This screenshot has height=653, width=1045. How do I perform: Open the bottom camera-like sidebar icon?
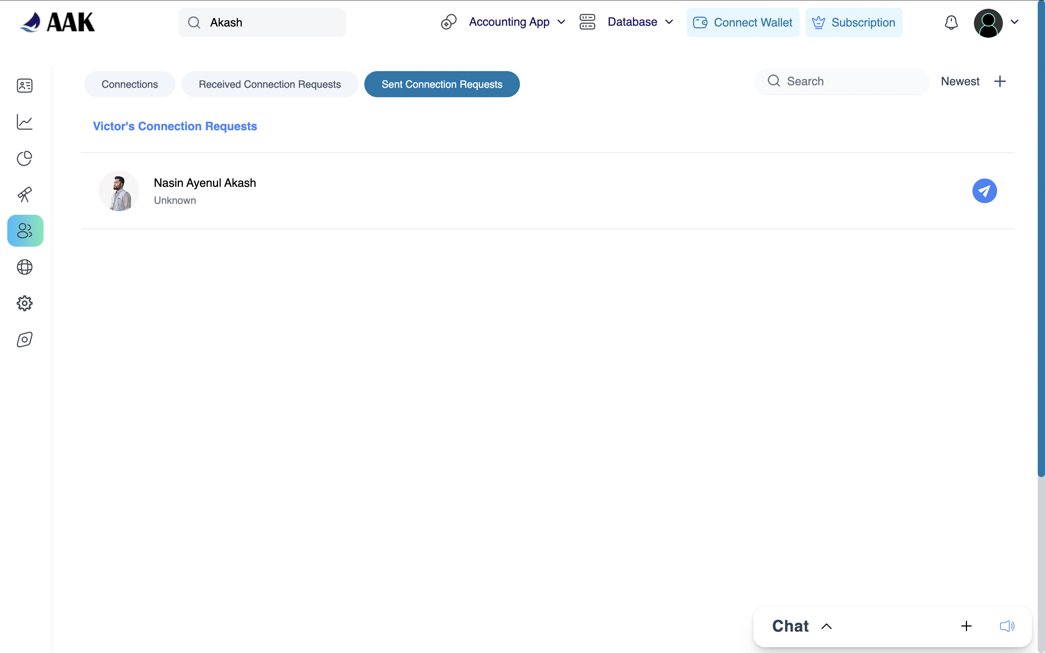25,340
